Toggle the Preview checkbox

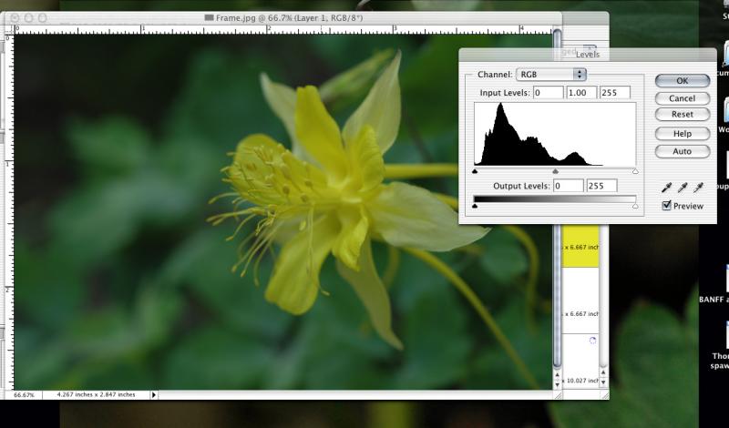pyautogui.click(x=667, y=206)
